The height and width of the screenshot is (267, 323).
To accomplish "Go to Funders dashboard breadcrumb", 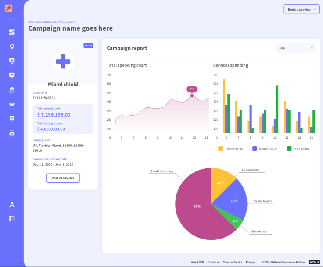I will click(x=45, y=22).
